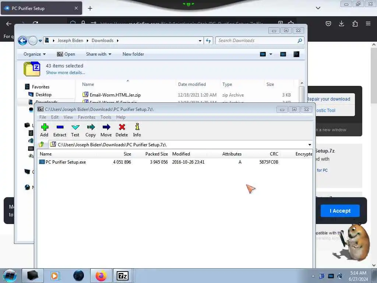377x283 pixels.
Task: Open the View menu in 7-Zip
Action: [68, 117]
